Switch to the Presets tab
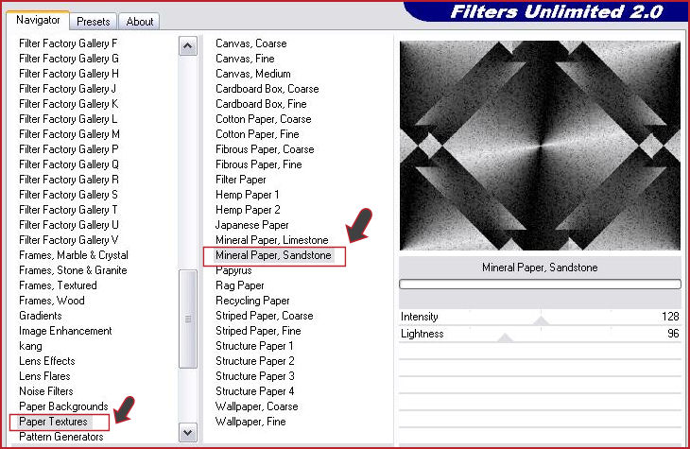 pyautogui.click(x=94, y=21)
